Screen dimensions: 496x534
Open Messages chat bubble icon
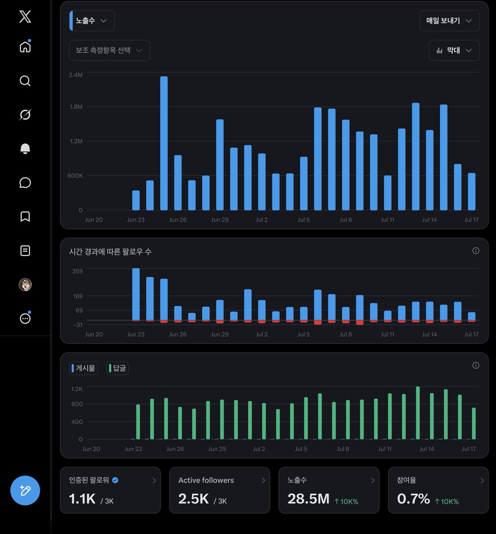25,182
